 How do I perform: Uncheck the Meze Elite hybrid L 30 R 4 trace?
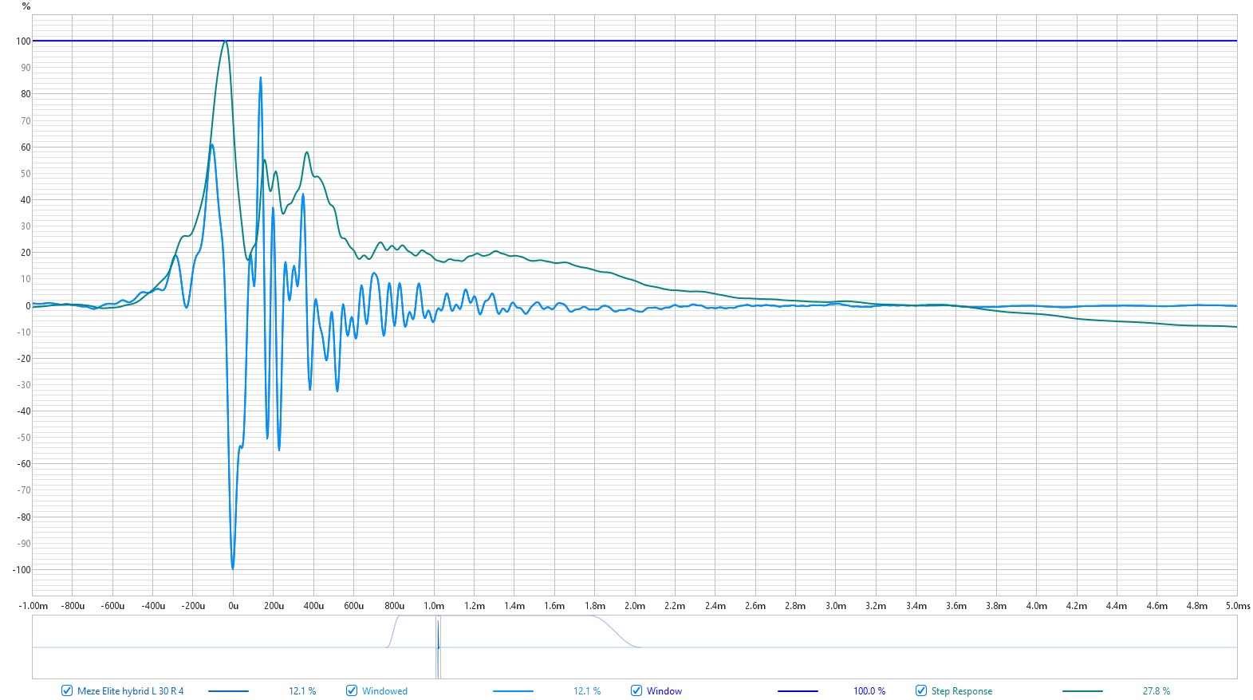[x=67, y=690]
